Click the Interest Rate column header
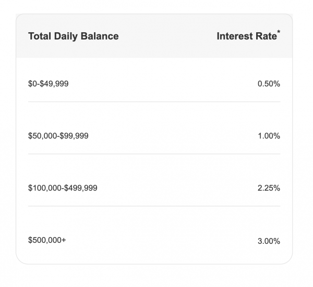This screenshot has width=313, height=287. (246, 36)
